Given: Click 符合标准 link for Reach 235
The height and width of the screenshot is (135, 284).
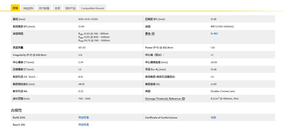Looking at the screenshot, I should coord(84,125).
